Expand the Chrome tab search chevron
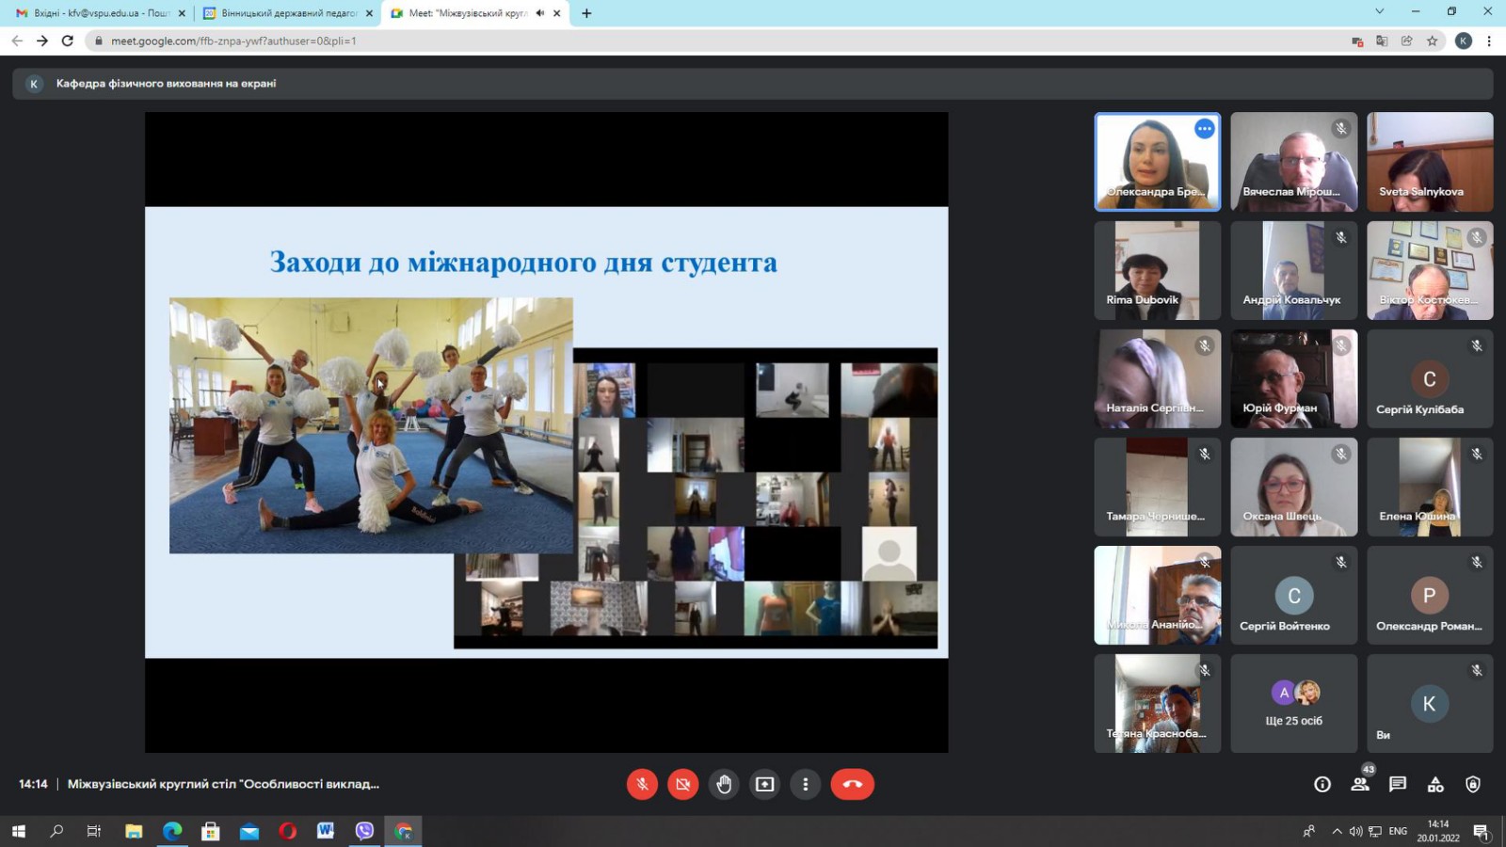Viewport: 1506px width, 847px height. 1379,12
